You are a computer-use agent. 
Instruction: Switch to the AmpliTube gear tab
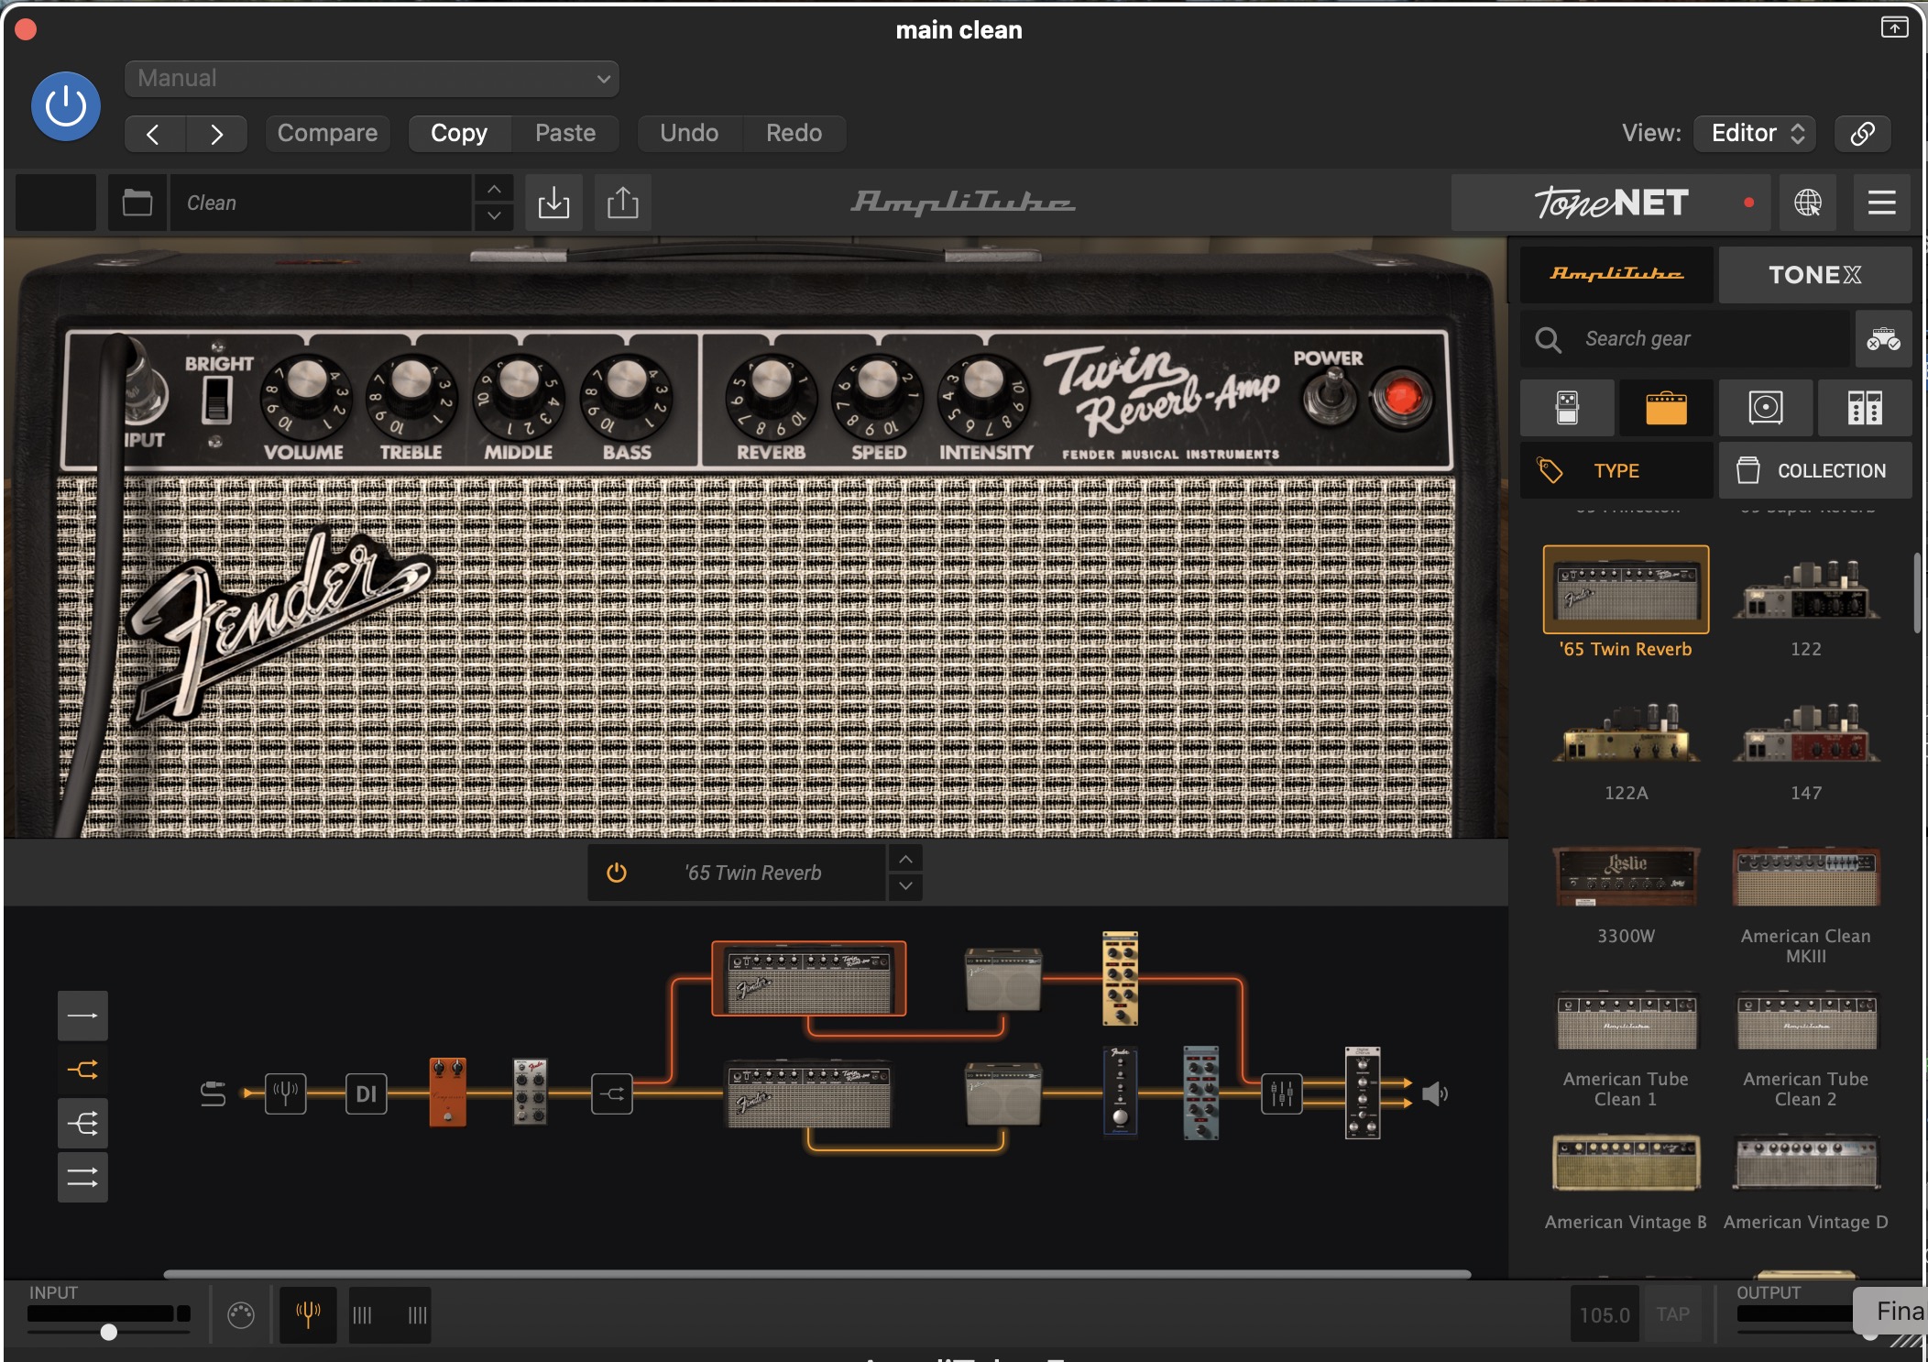[x=1616, y=274]
